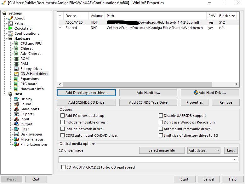Open the Input joystick icon
This screenshot has width=245, height=184.
[16, 119]
